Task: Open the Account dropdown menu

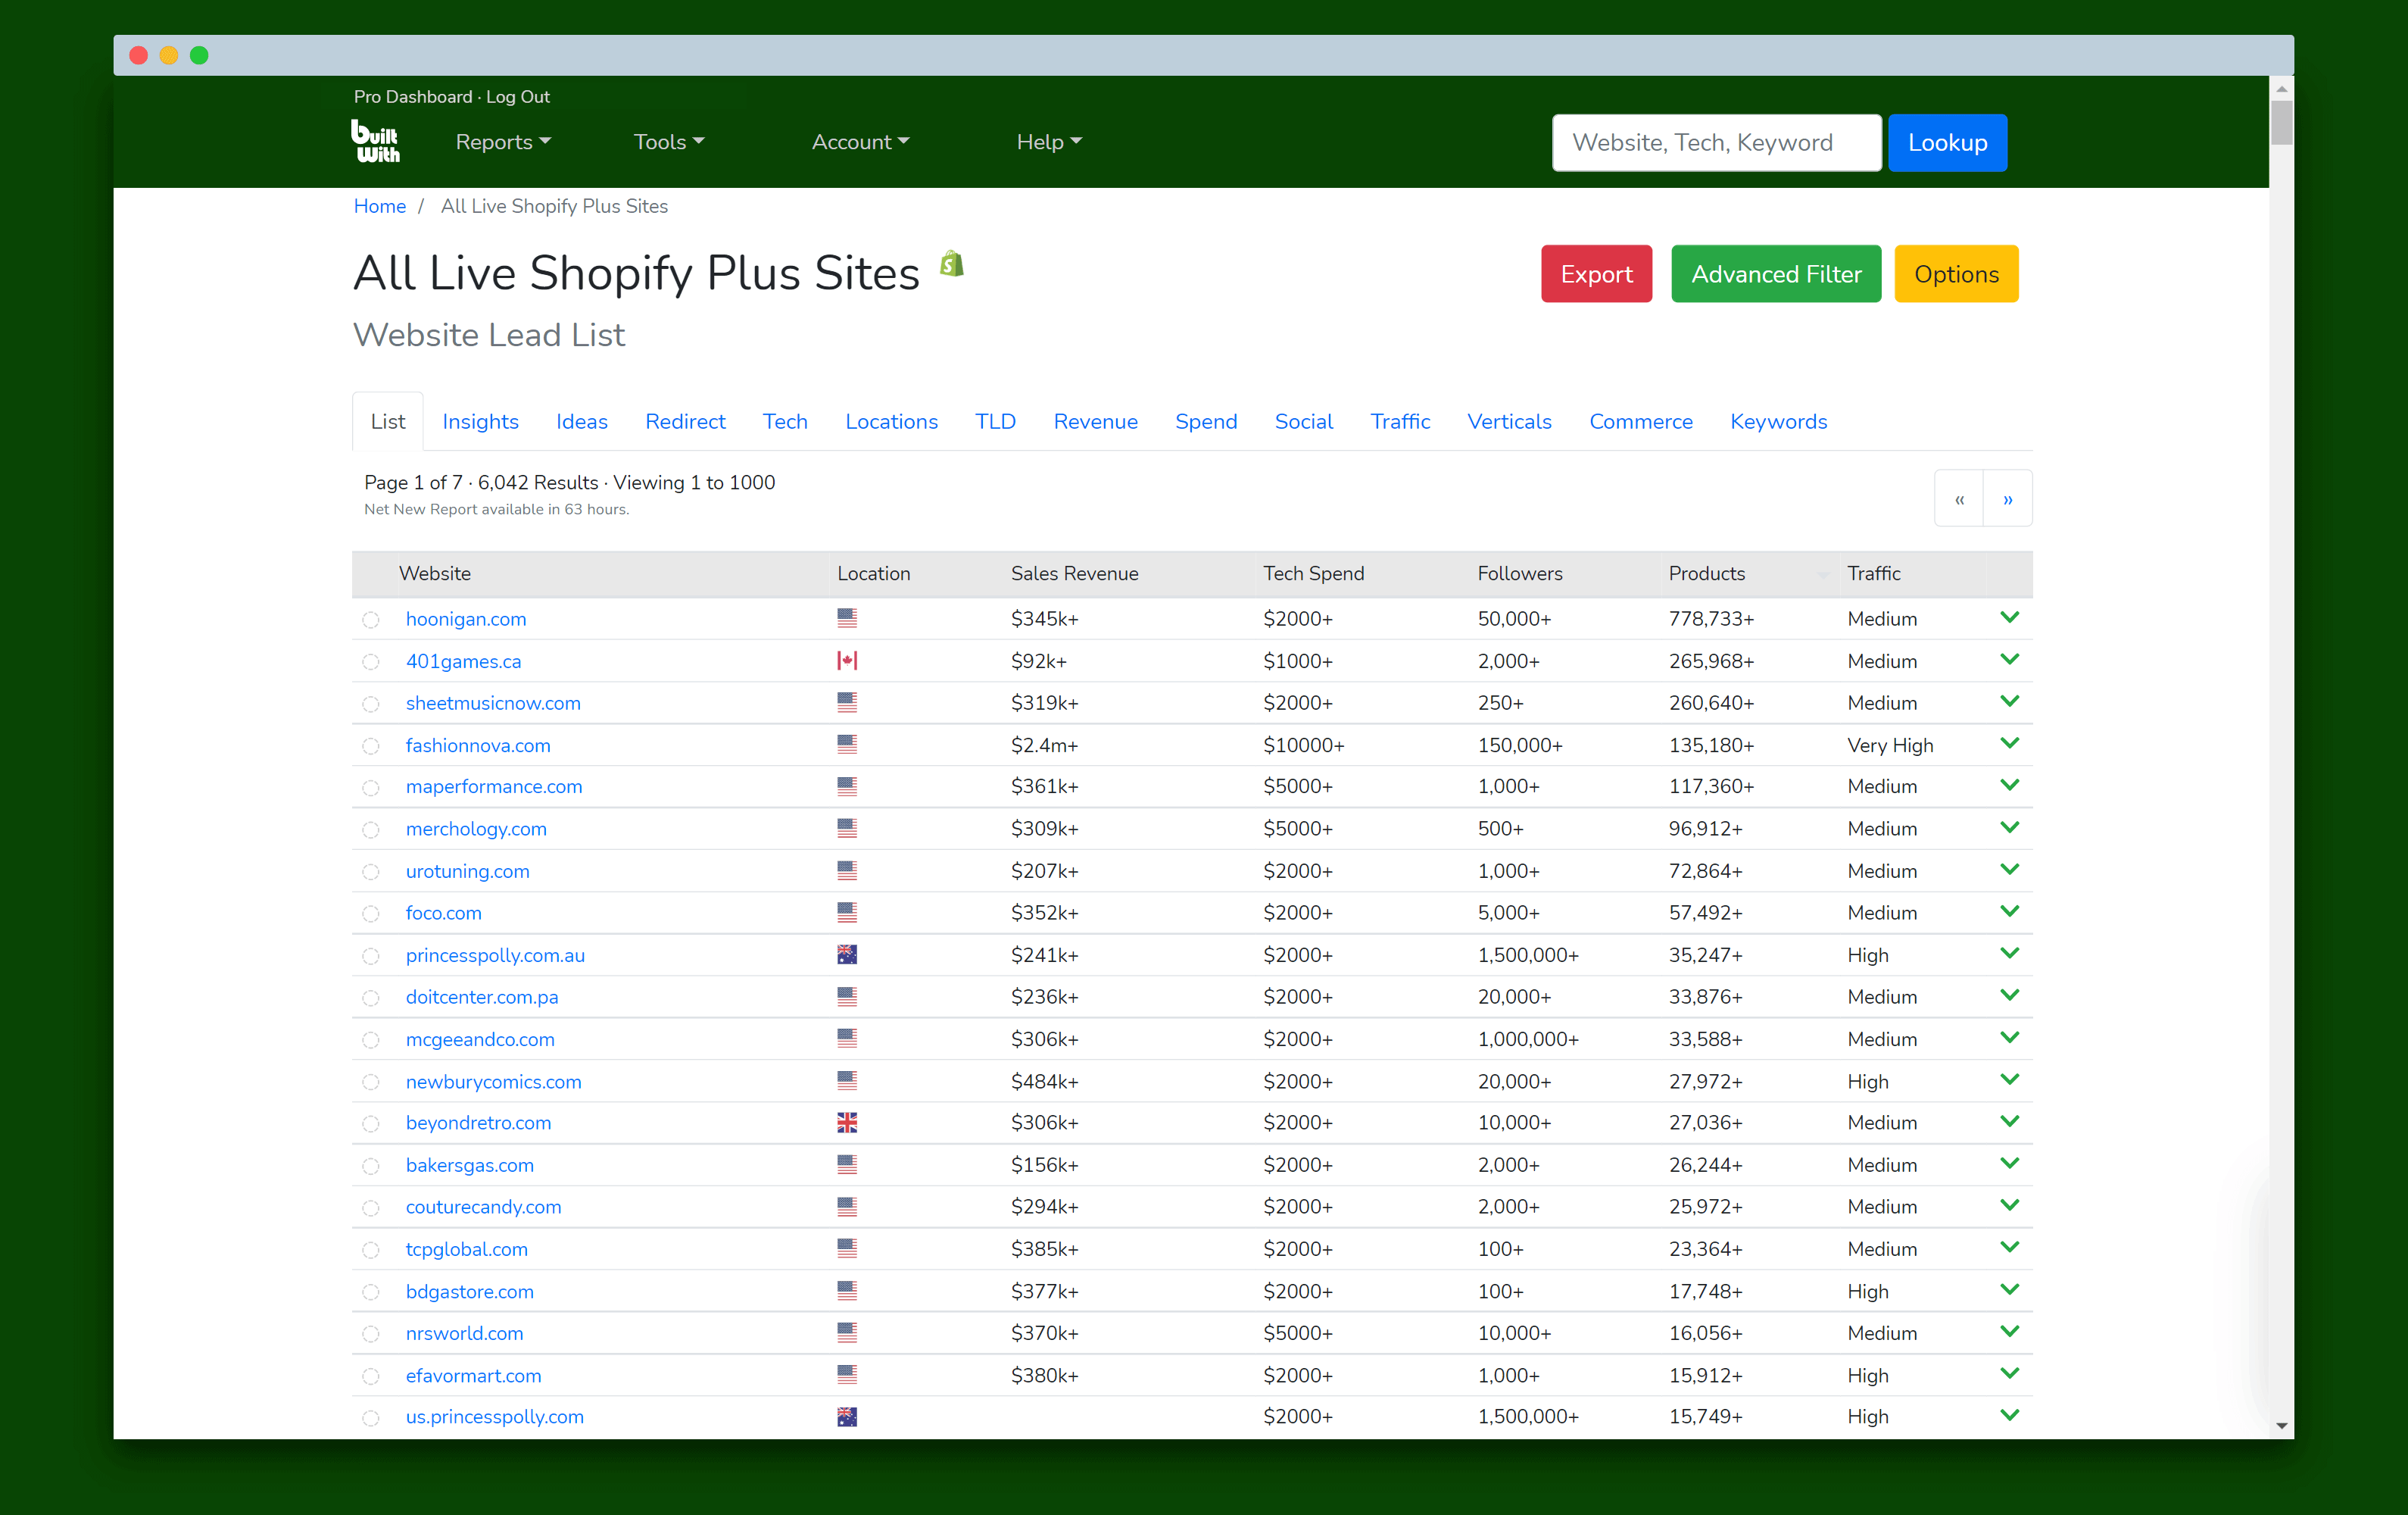Action: [x=860, y=142]
